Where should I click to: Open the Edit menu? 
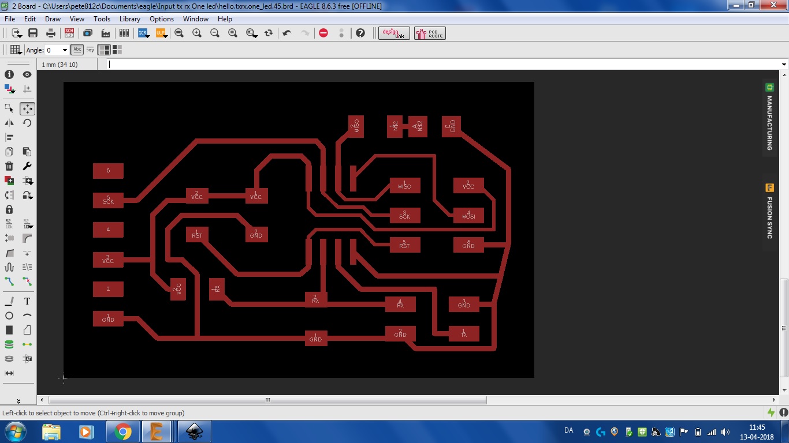tap(30, 19)
